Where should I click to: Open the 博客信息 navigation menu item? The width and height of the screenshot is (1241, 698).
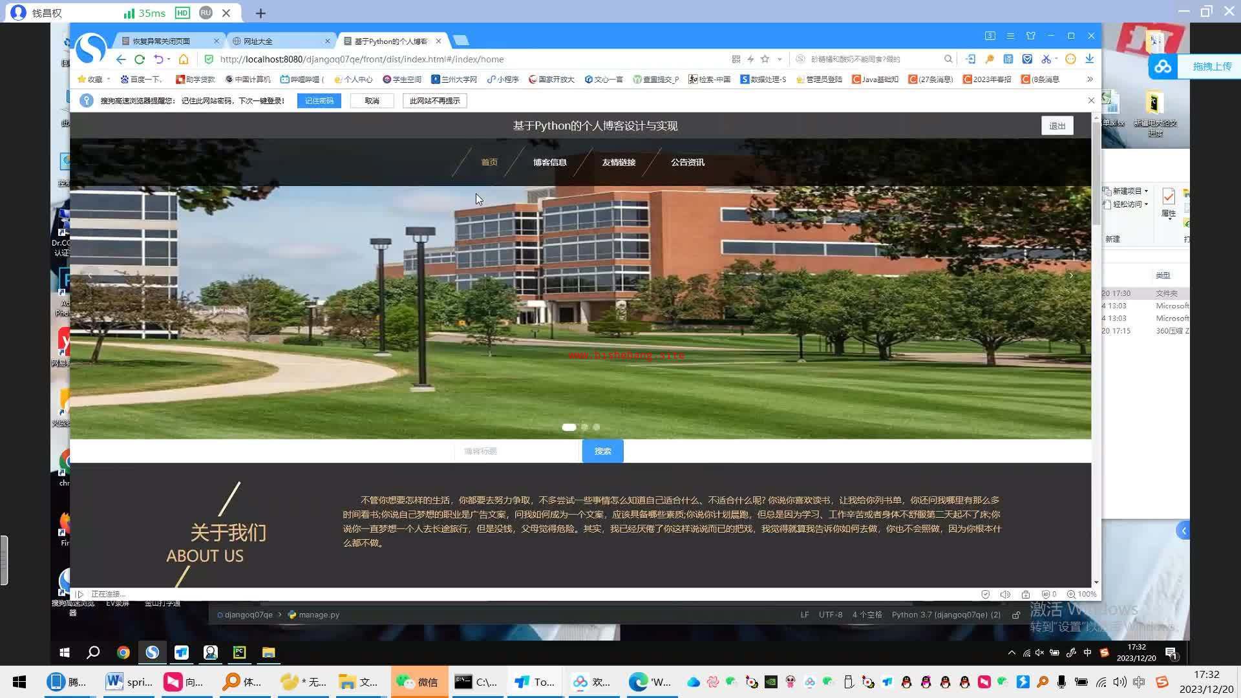click(549, 162)
